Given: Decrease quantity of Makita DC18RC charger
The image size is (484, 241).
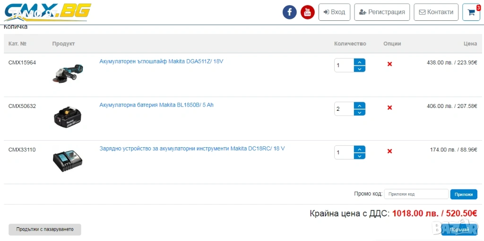Looking at the screenshot, I should (x=360, y=156).
